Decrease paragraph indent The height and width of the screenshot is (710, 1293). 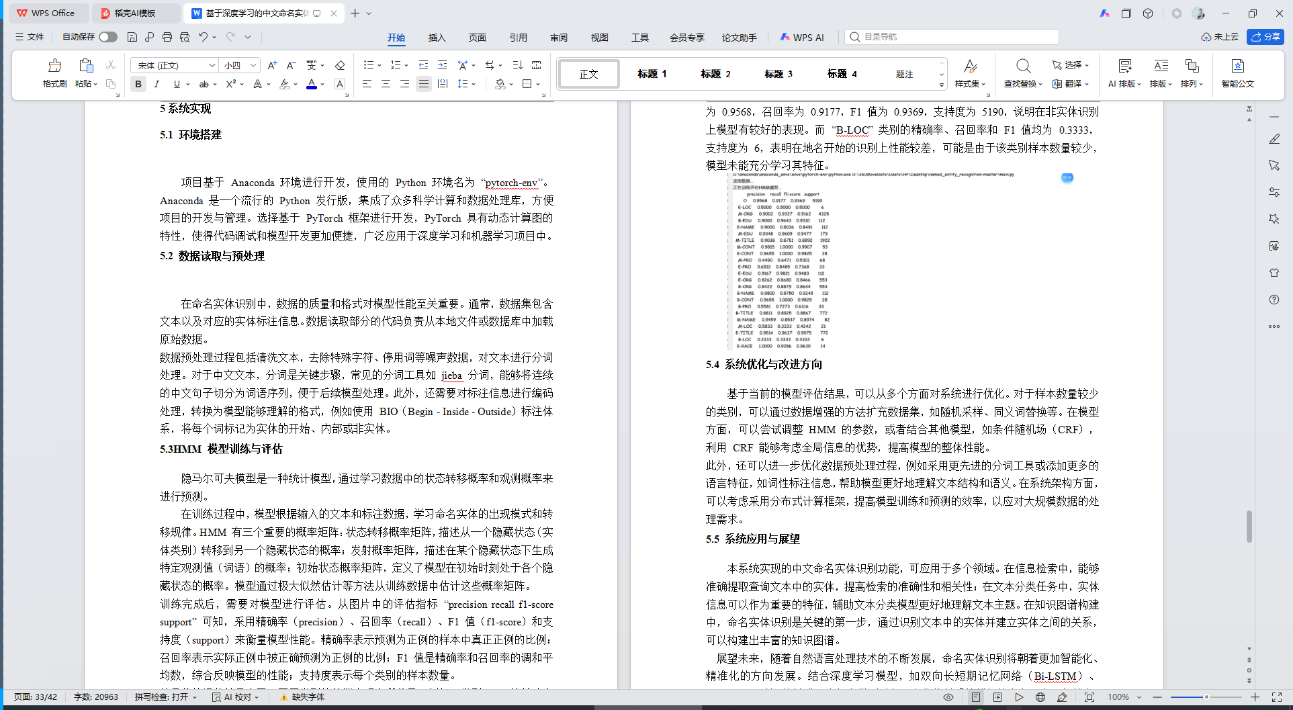423,65
